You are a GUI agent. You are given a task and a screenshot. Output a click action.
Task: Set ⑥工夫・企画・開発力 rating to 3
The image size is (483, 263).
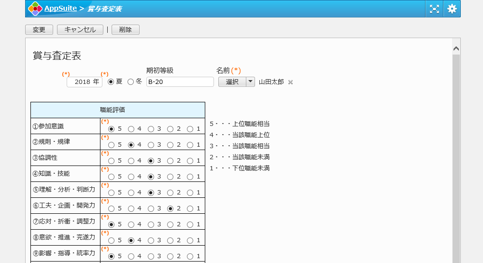pyautogui.click(x=151, y=208)
